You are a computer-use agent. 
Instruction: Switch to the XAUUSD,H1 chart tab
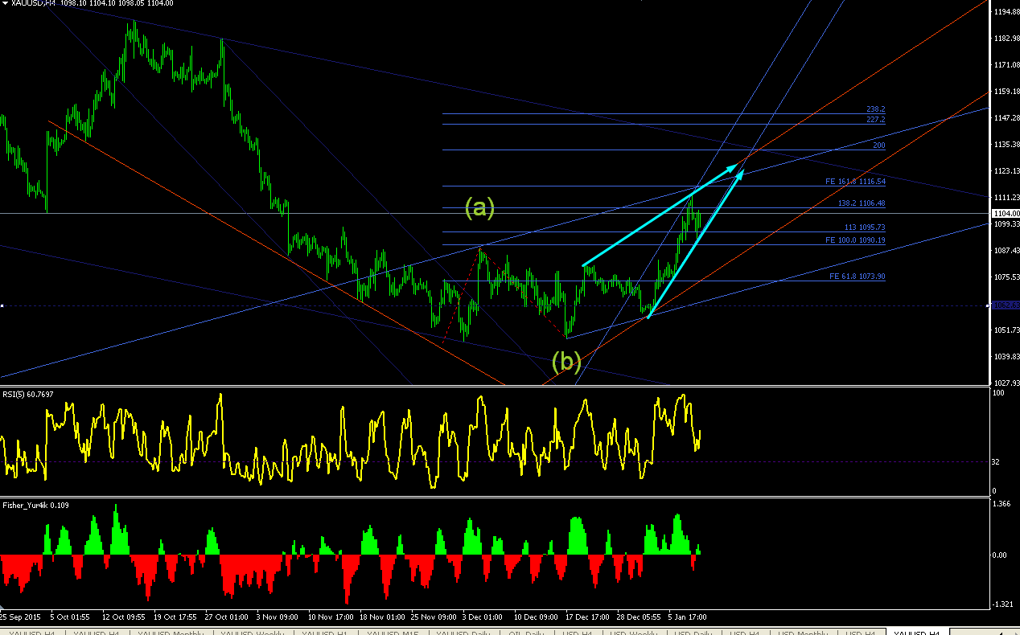[x=326, y=633]
